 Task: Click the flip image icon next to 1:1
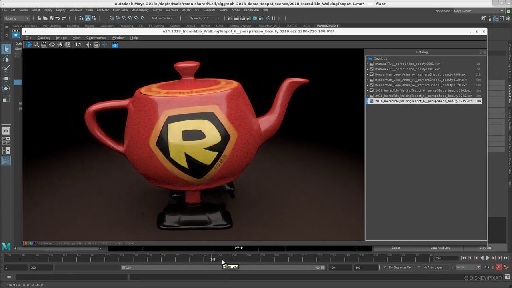(x=89, y=44)
